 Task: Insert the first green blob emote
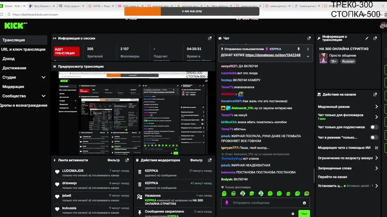click(224, 193)
